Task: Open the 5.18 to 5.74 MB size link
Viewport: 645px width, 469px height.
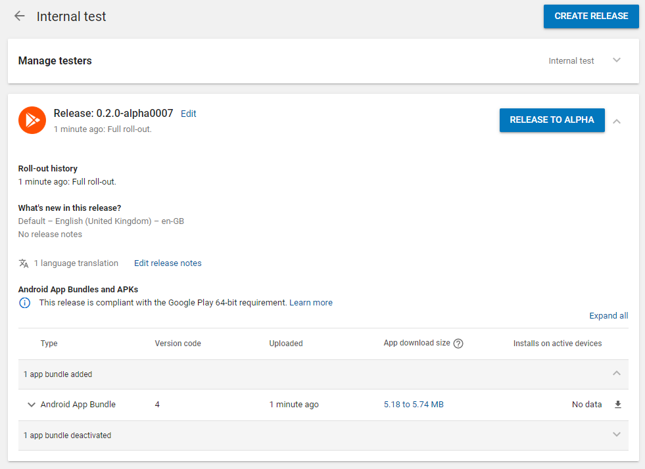Action: coord(414,405)
